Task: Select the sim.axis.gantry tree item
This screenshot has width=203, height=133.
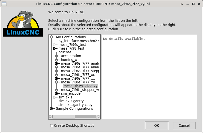Action: (x=71, y=101)
